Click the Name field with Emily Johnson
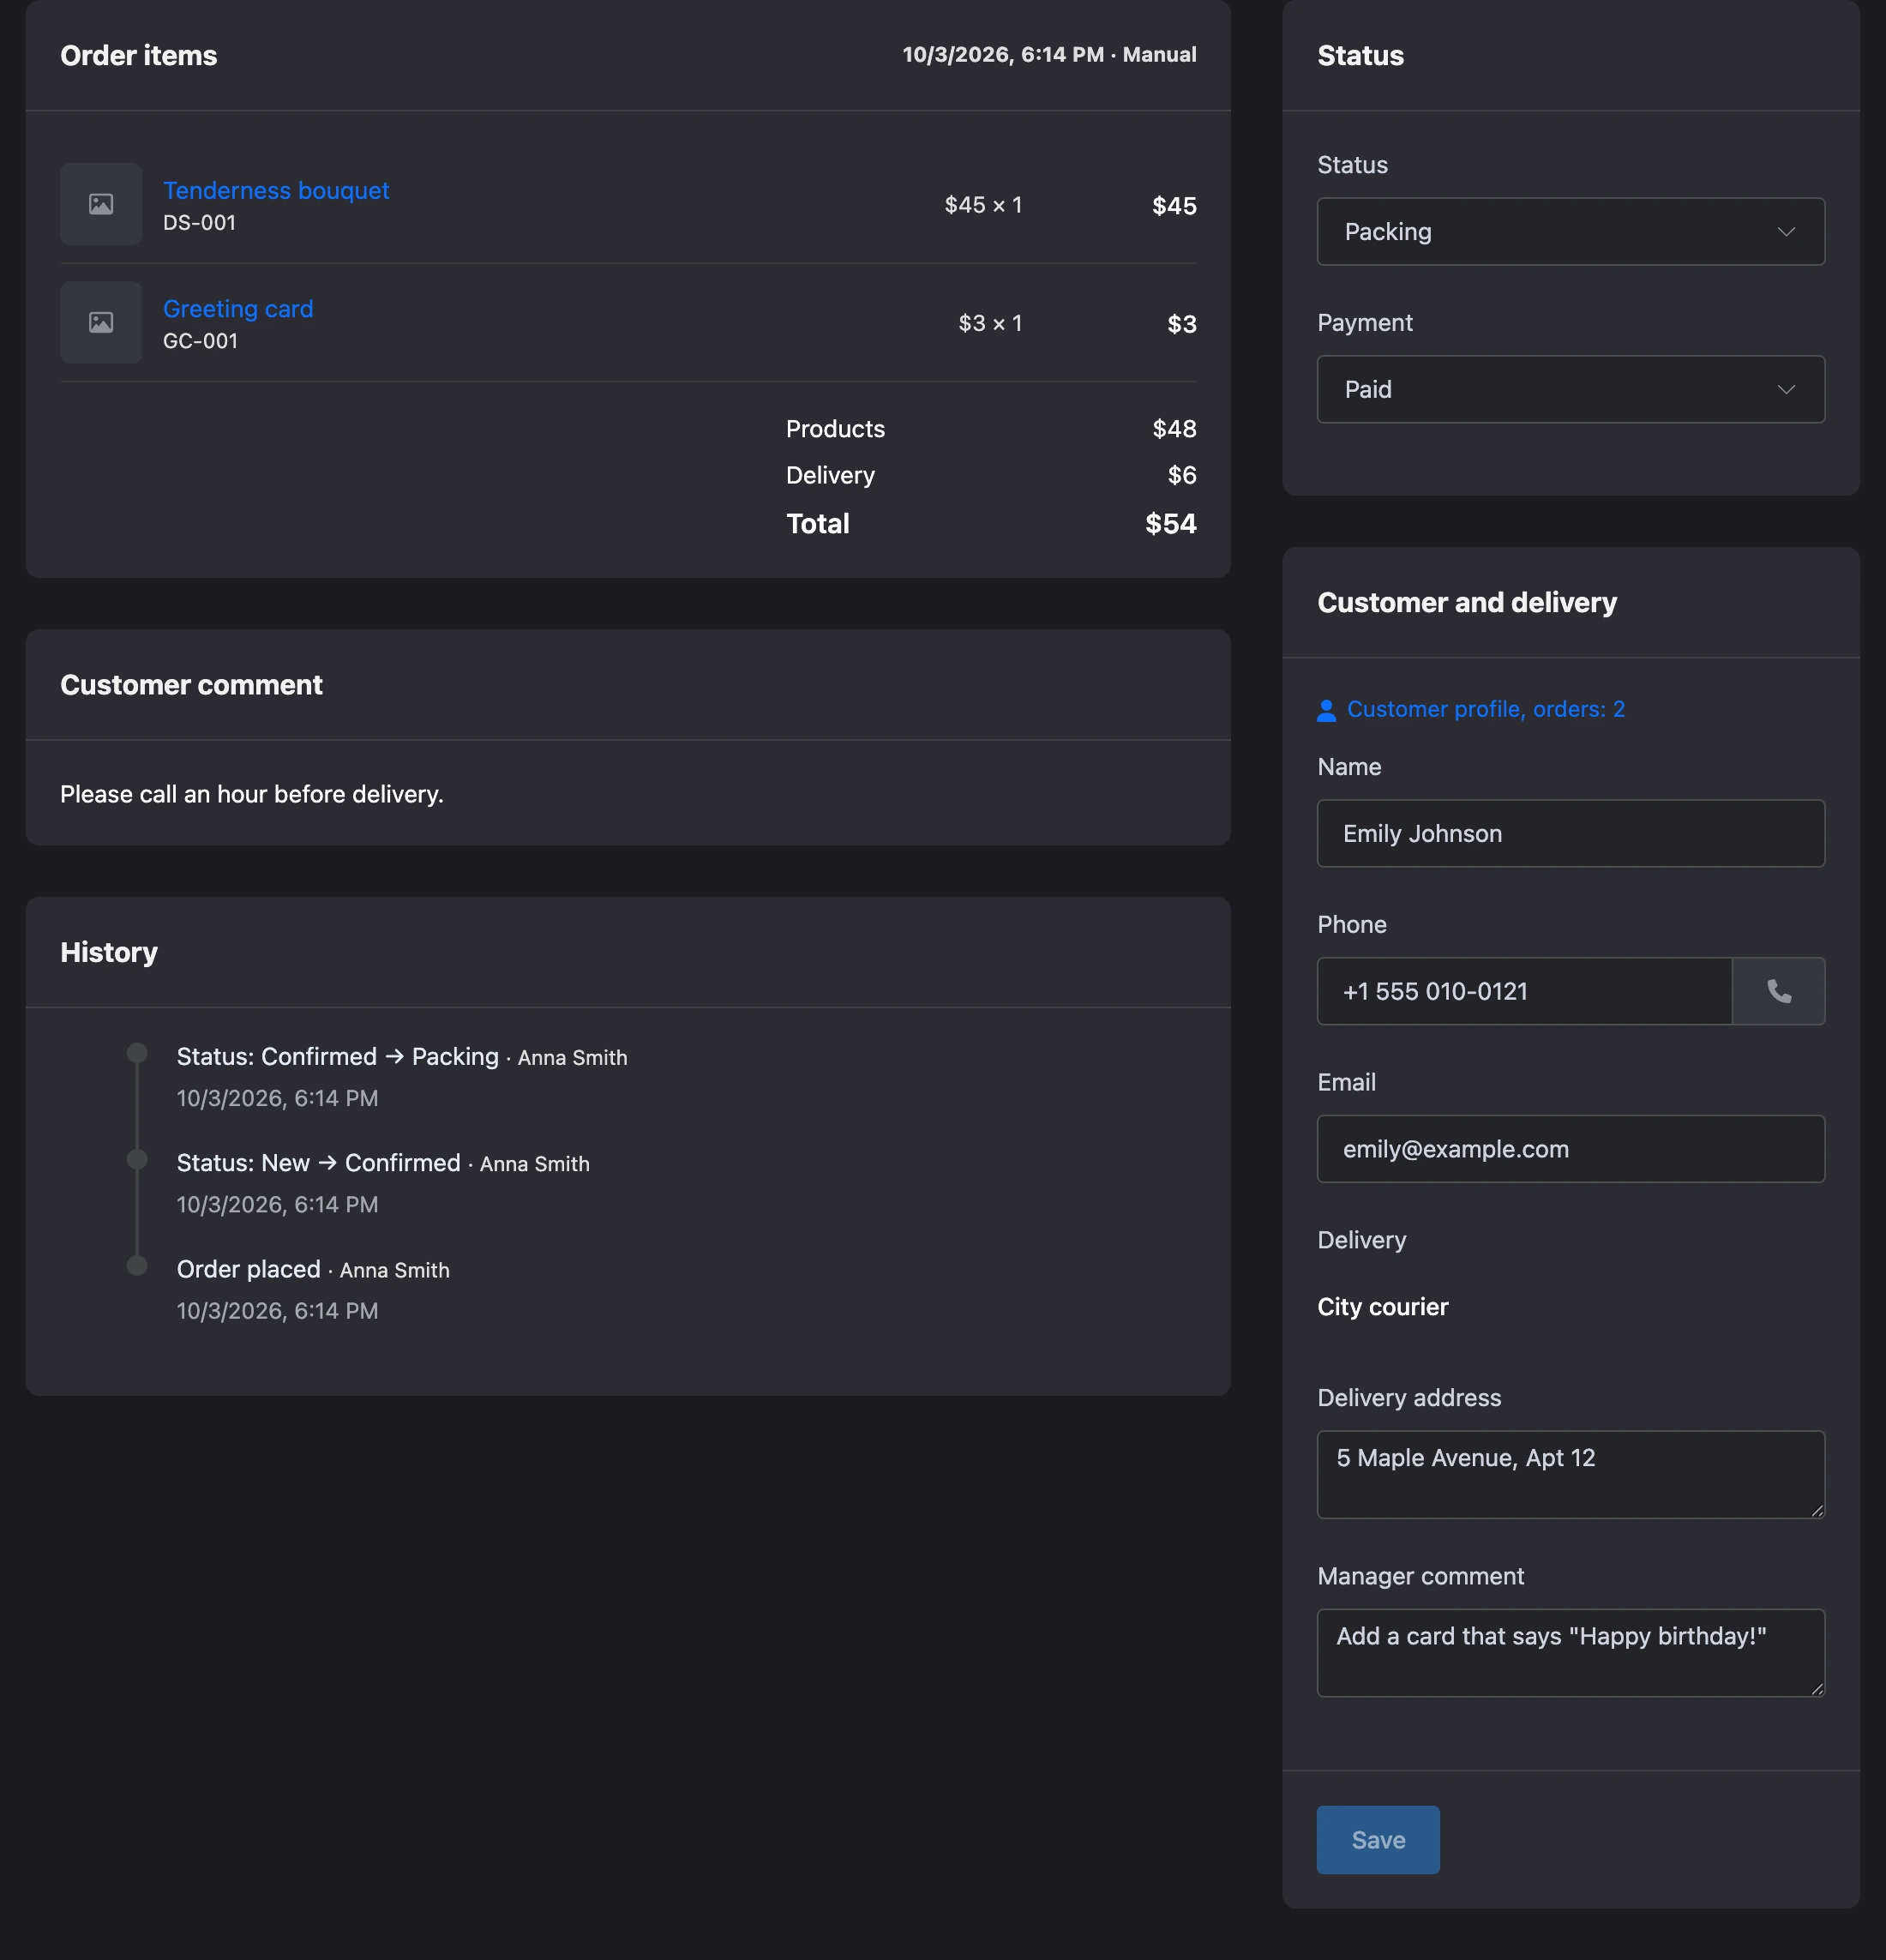This screenshot has height=1960, width=1886. [x=1570, y=834]
